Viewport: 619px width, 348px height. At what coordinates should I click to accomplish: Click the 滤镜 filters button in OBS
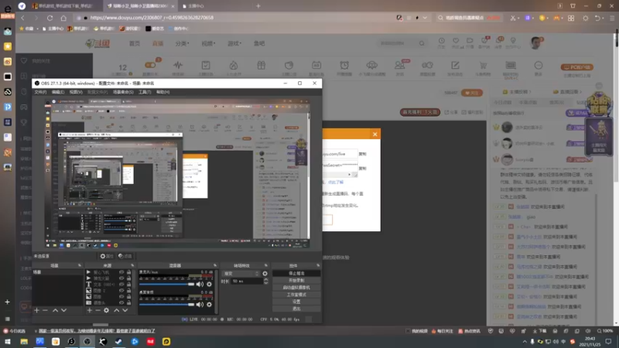point(125,256)
